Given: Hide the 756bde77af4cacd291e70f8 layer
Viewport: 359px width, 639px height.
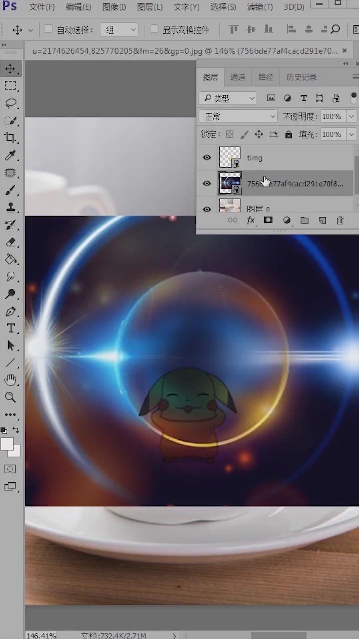Looking at the screenshot, I should [x=206, y=183].
